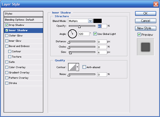
Task: Click the style preview thumbnail
Action: point(145,47)
